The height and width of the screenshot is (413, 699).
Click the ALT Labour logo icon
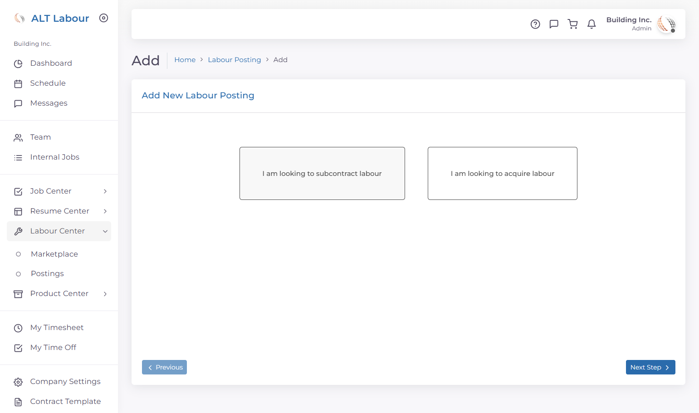click(x=20, y=18)
